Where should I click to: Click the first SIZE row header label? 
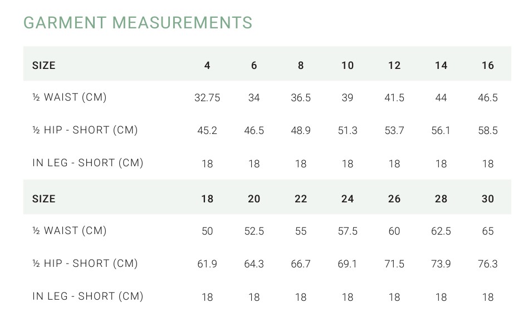click(44, 65)
